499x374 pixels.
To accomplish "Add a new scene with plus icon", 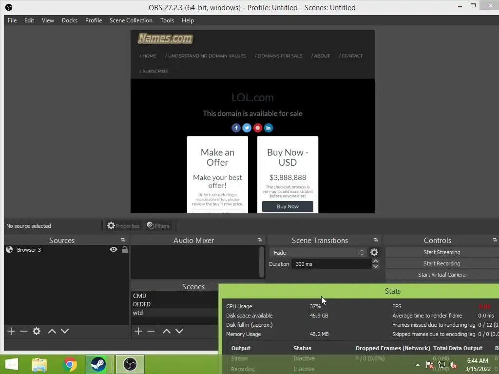I will pyautogui.click(x=138, y=331).
